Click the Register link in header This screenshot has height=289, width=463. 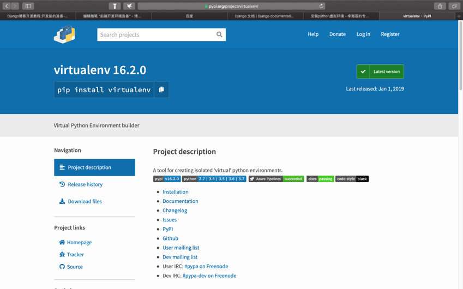(390, 34)
